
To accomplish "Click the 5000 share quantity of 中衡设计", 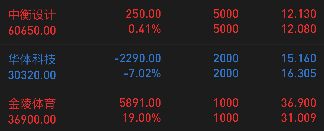I will coord(226,14).
